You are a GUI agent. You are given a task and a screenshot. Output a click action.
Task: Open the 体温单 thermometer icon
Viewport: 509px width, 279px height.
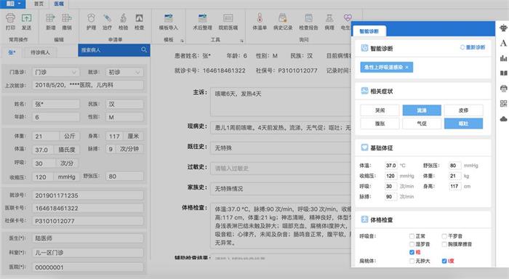260,18
